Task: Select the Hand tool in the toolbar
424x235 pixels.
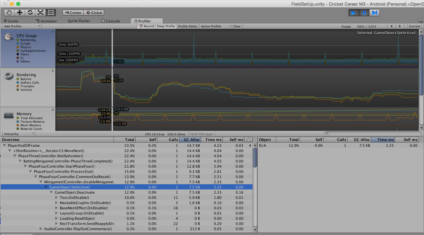Action: (x=9, y=12)
